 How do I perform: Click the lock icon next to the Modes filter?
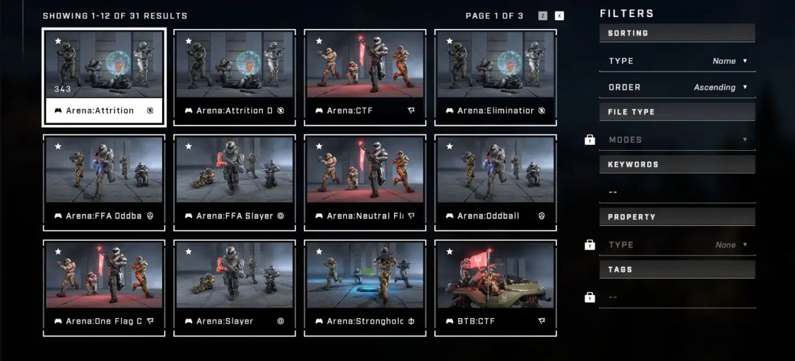click(x=590, y=139)
